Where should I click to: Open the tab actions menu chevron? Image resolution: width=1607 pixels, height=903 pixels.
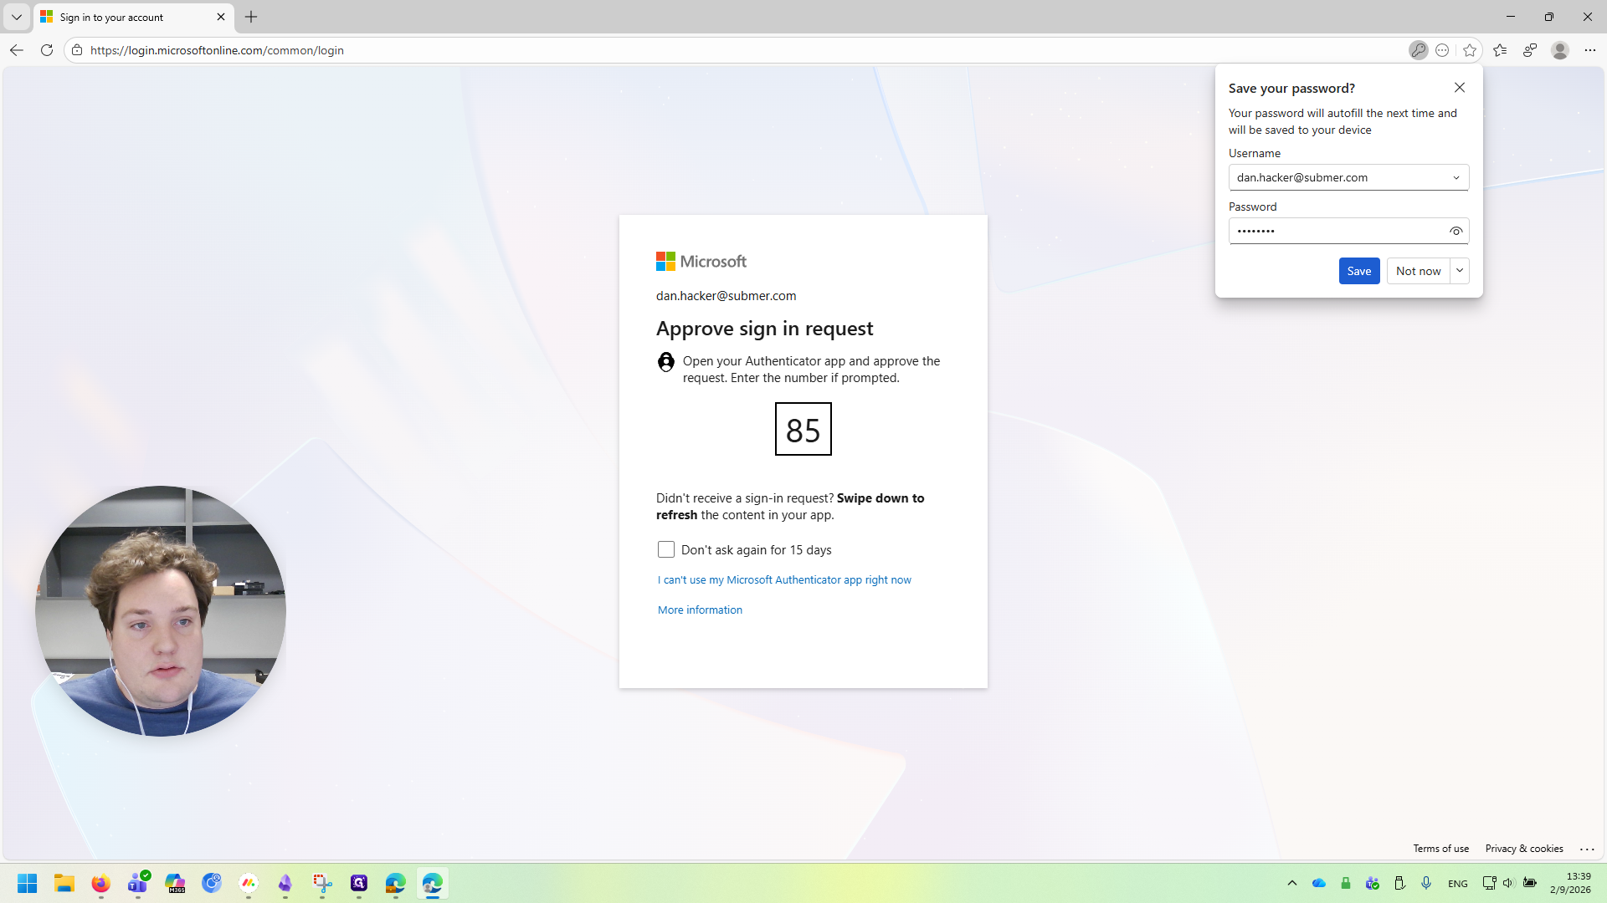point(16,17)
